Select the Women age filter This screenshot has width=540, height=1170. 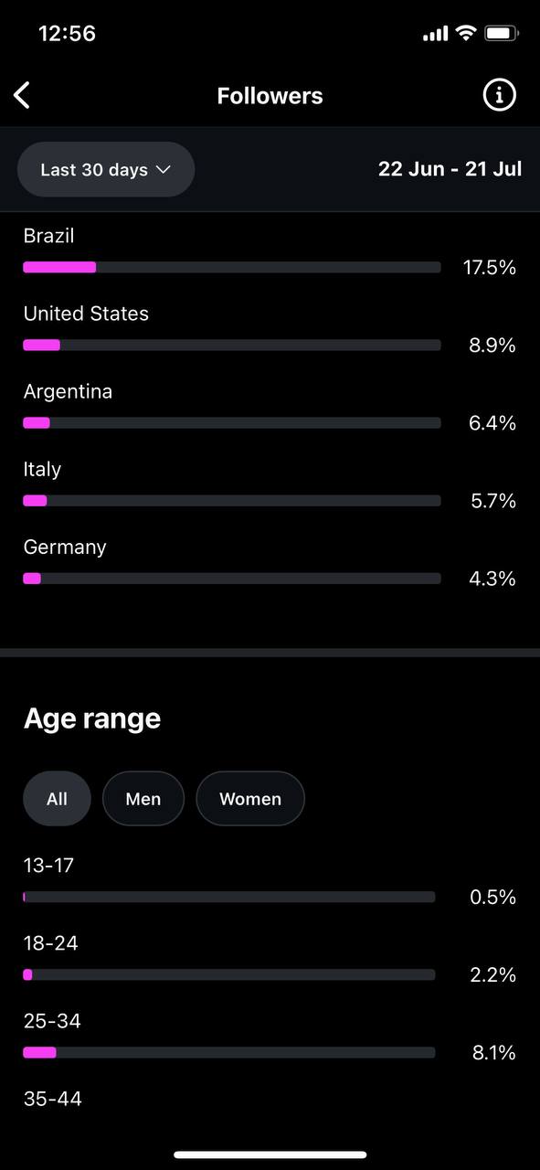pos(250,799)
